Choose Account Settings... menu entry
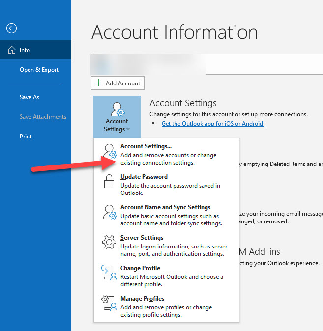This screenshot has width=323, height=331. click(x=166, y=154)
